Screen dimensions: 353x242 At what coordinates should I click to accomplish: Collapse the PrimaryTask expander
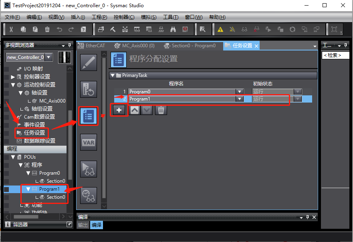(x=113, y=75)
